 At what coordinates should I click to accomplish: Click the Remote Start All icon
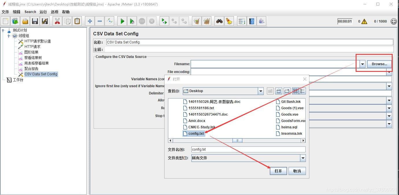coord(164,21)
